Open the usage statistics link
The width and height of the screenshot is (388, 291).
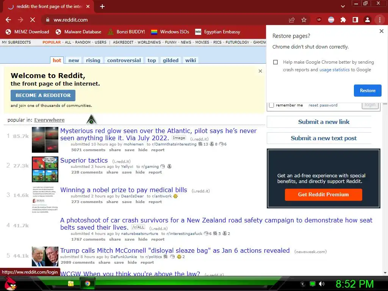pyautogui.click(x=334, y=70)
